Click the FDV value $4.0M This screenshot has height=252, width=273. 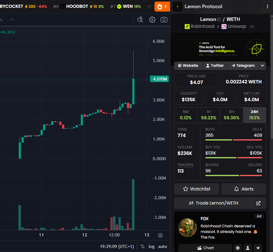tap(220, 100)
